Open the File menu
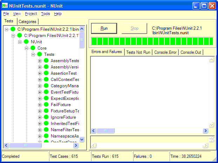 6,14
